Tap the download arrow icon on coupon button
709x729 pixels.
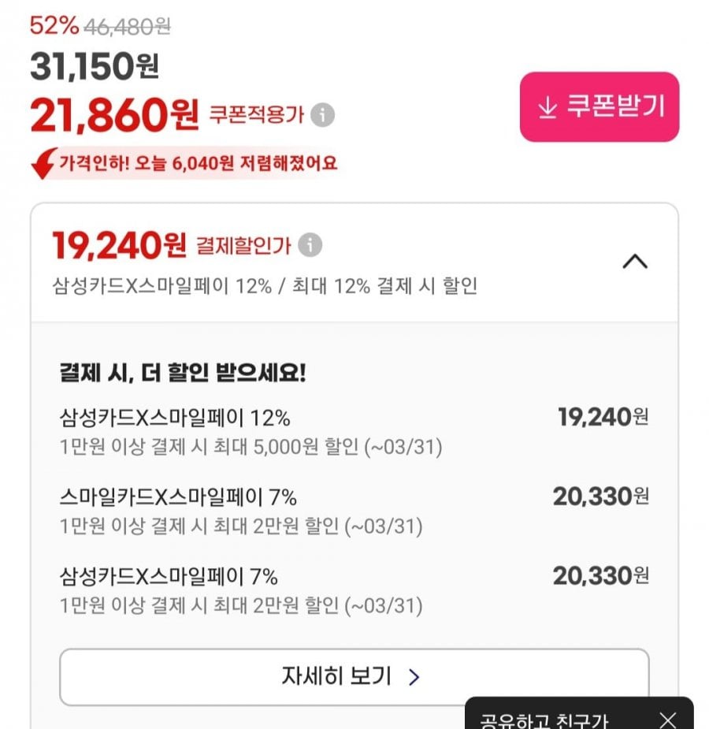coord(548,108)
